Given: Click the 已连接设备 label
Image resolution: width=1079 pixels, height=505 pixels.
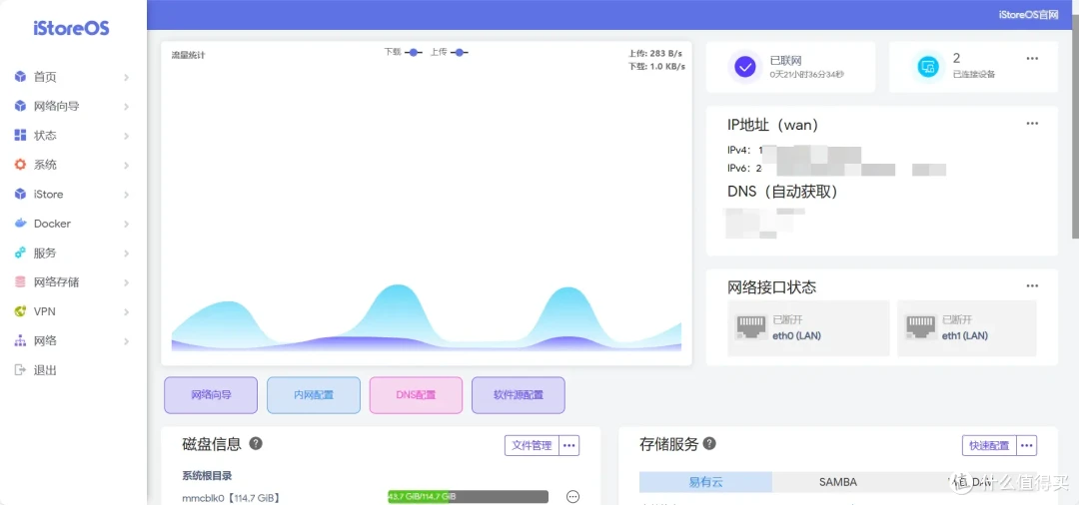Looking at the screenshot, I should click(974, 74).
